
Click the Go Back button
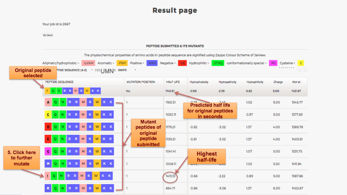pos(48,35)
